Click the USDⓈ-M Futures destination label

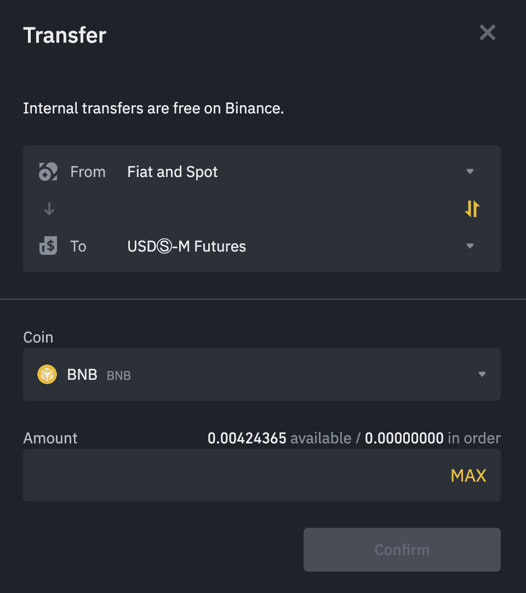click(186, 246)
